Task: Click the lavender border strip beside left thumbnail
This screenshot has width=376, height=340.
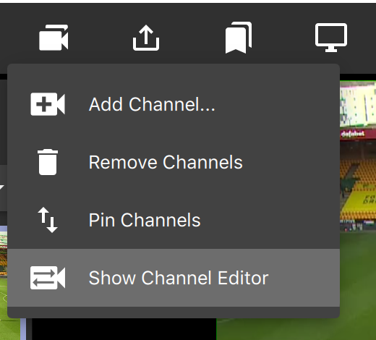Action: 23,329
